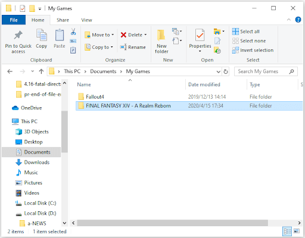This screenshot has width=305, height=238.
Task: Click Select all button
Action: point(246,32)
